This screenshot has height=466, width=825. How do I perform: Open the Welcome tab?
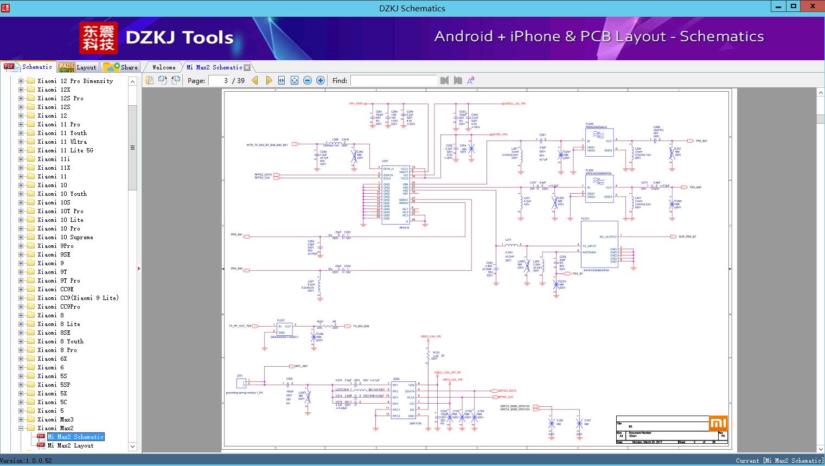coord(164,67)
